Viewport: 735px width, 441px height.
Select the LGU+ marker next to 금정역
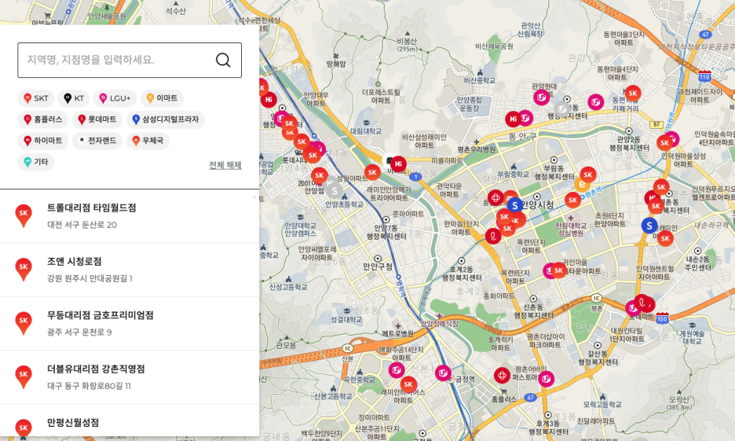443,373
